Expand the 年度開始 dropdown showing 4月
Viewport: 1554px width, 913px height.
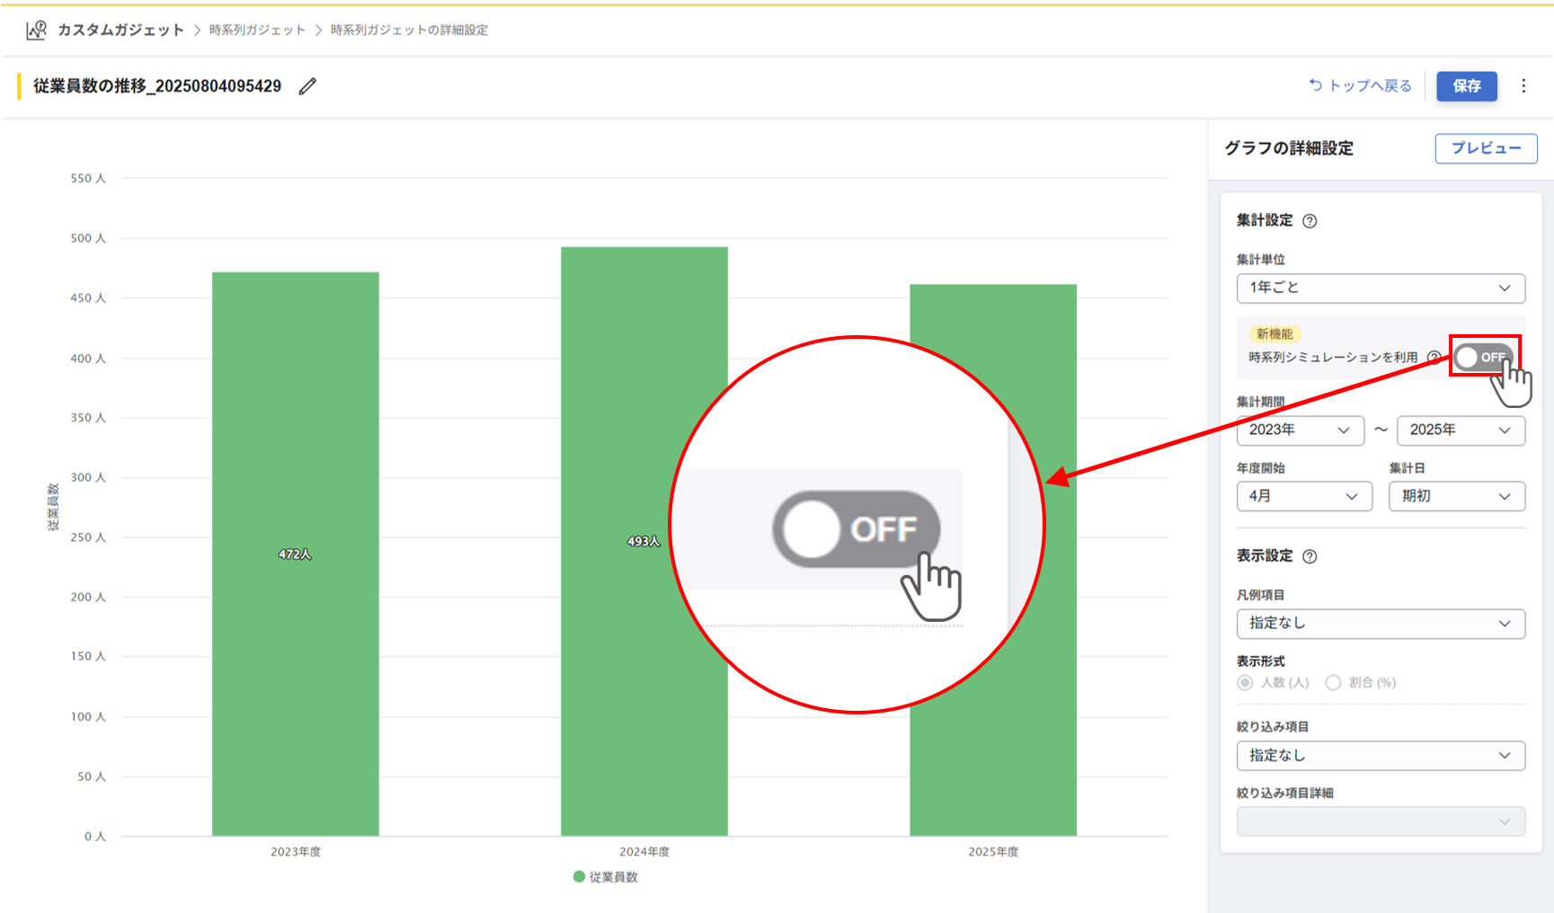(1303, 496)
